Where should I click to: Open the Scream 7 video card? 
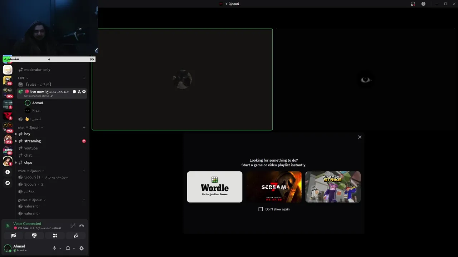(x=274, y=187)
